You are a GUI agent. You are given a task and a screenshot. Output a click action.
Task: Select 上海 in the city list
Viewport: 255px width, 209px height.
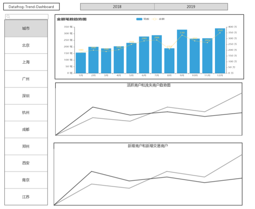point(26,62)
